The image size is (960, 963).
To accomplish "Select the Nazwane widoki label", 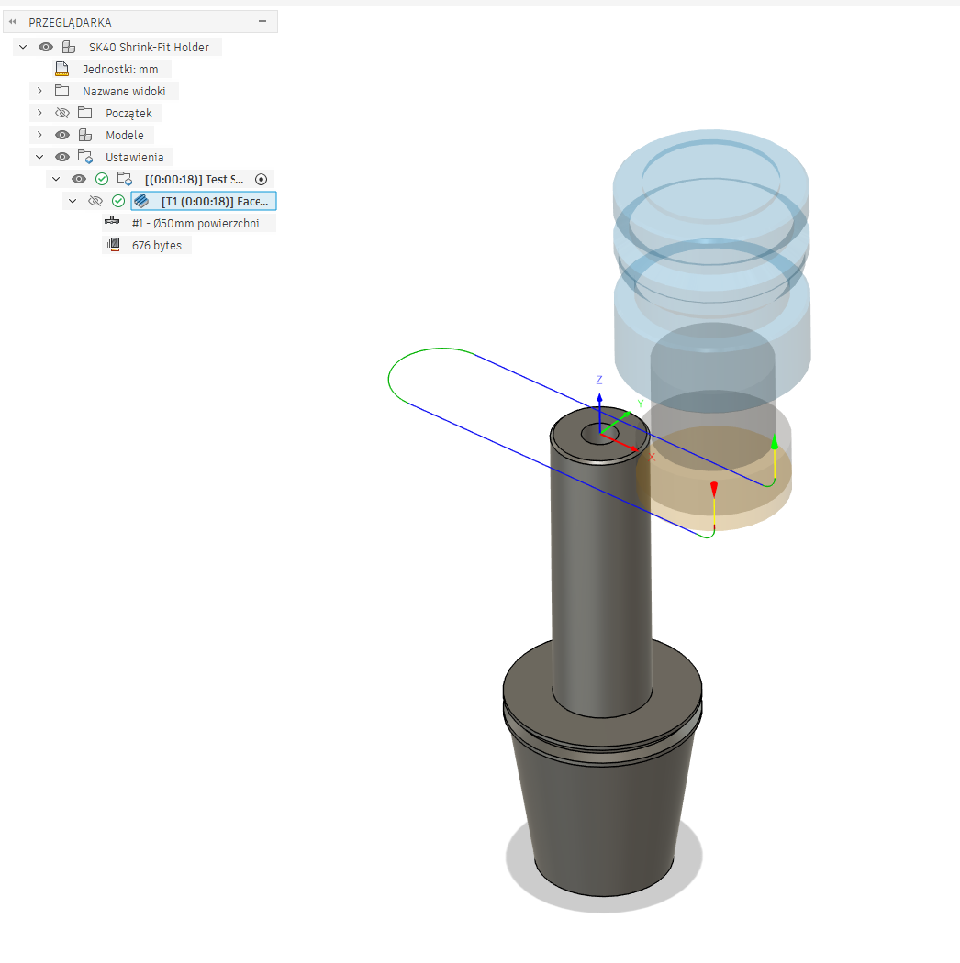I will point(124,92).
